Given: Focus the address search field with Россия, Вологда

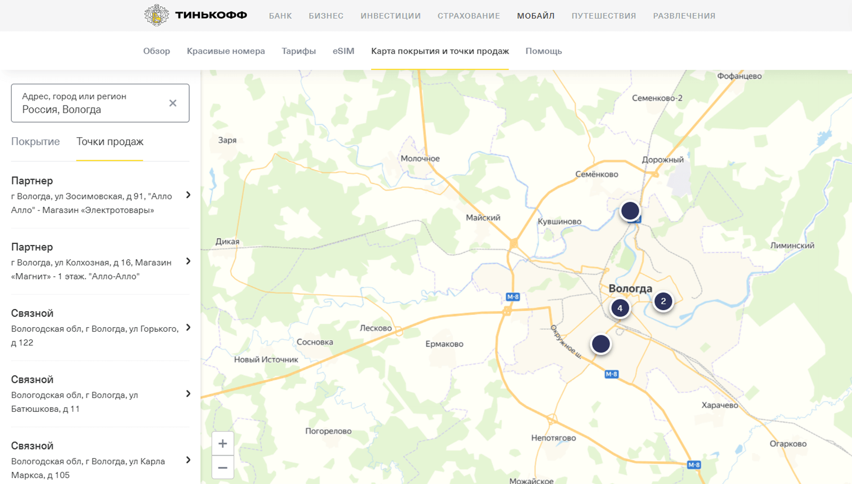Looking at the screenshot, I should click(100, 103).
